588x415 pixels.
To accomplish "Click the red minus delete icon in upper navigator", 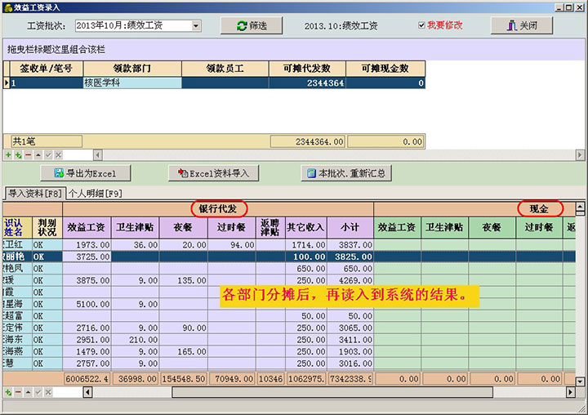I will tap(28, 154).
